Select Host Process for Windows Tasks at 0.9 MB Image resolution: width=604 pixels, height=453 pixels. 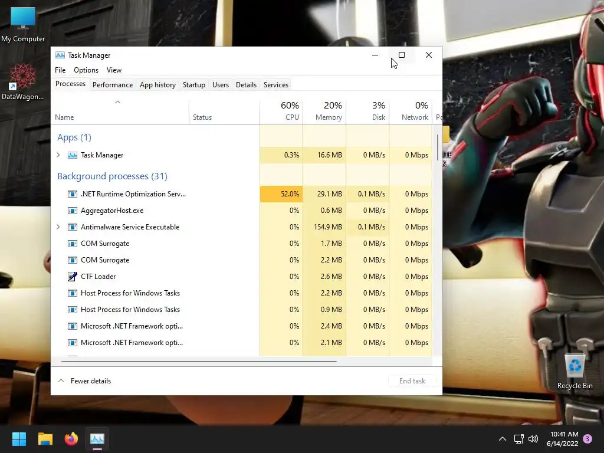tap(242, 310)
